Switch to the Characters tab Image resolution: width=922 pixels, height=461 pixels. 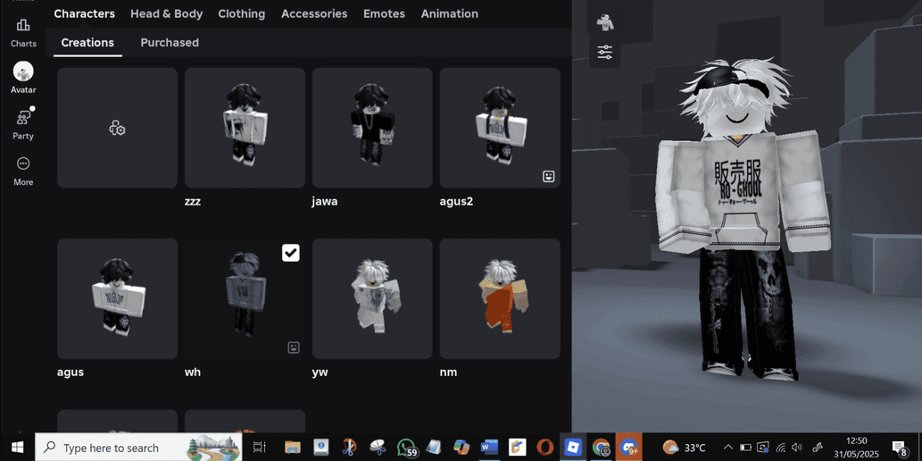coord(84,13)
